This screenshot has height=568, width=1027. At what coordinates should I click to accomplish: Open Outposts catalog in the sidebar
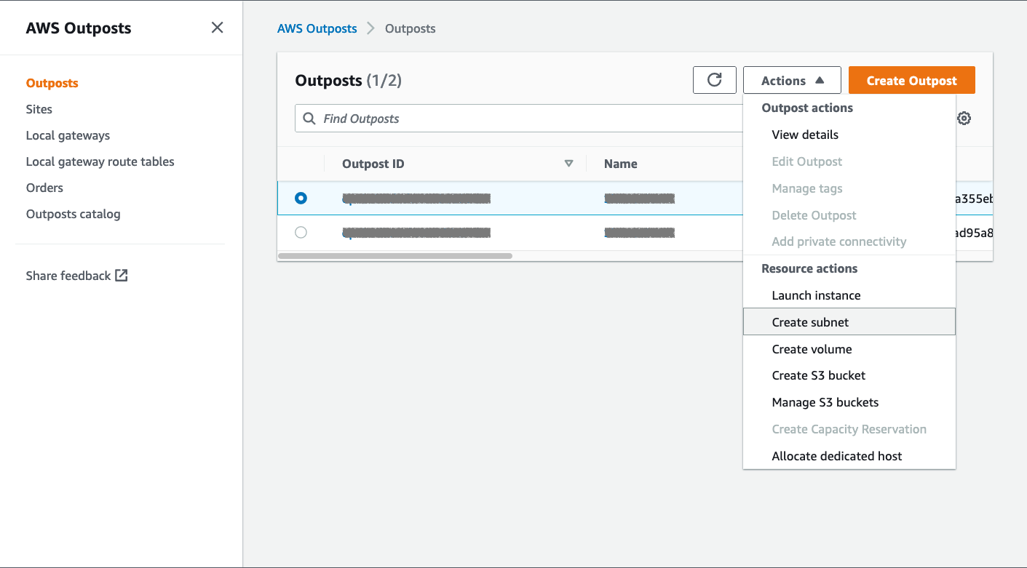pos(74,214)
